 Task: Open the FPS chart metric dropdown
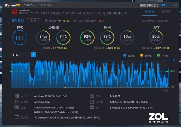33,55
